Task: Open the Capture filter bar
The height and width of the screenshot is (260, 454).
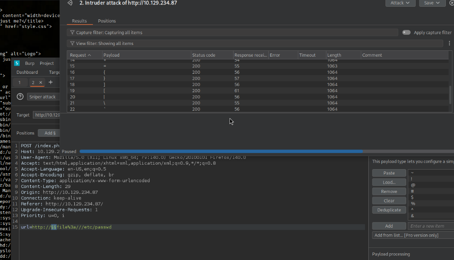Action: 232,32
